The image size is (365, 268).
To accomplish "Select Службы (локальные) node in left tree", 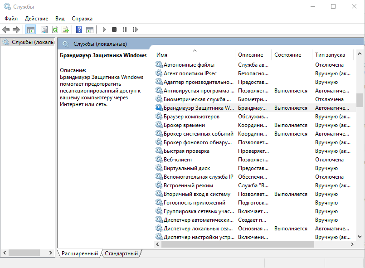I will pyautogui.click(x=29, y=42).
